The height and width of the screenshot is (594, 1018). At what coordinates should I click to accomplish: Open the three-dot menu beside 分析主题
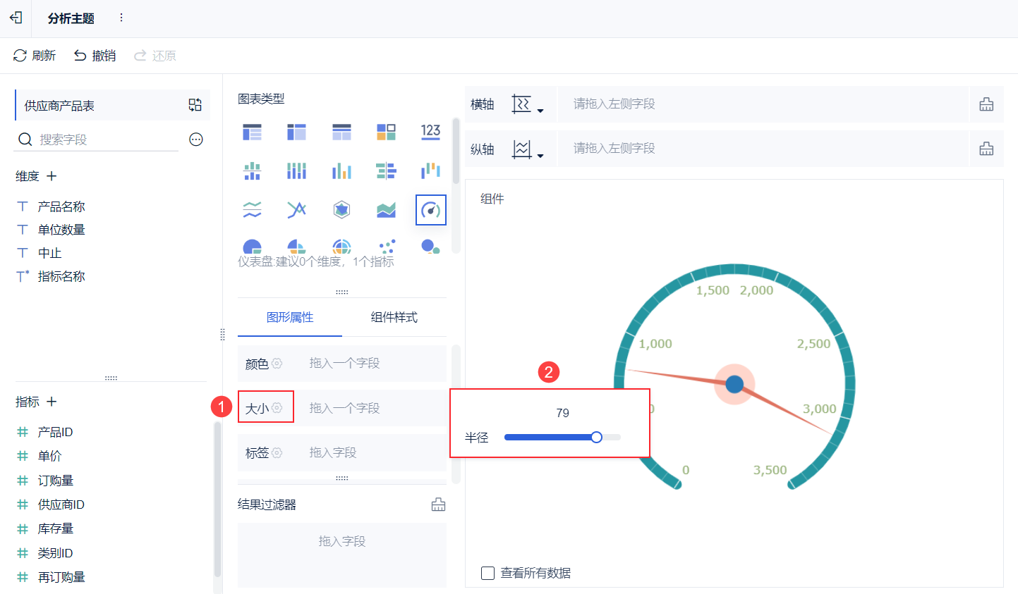pos(121,18)
